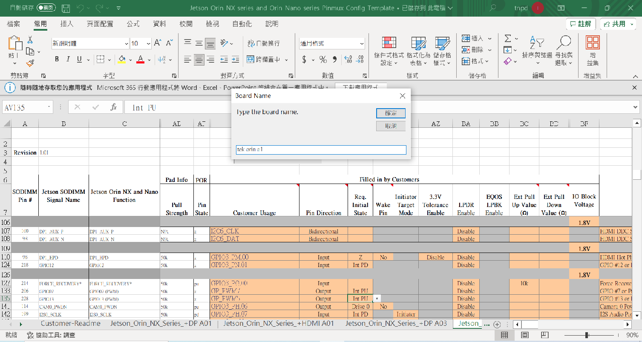Increase font size with larger A icon
The width and height of the screenshot is (642, 342).
158,43
